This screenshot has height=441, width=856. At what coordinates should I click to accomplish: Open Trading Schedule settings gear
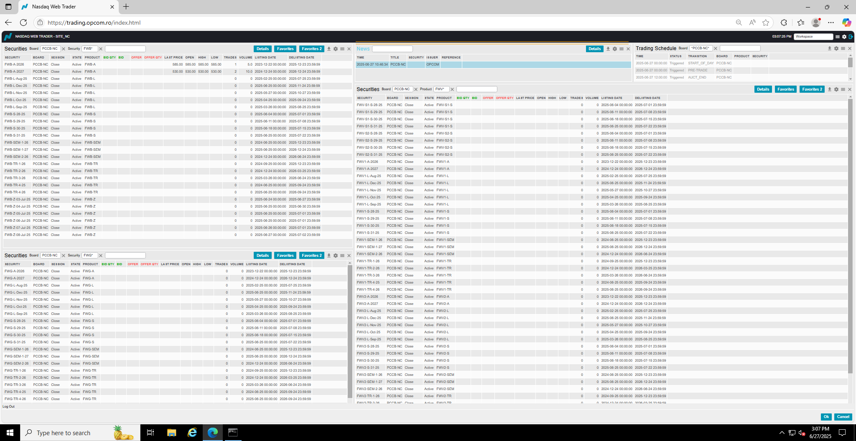point(836,48)
